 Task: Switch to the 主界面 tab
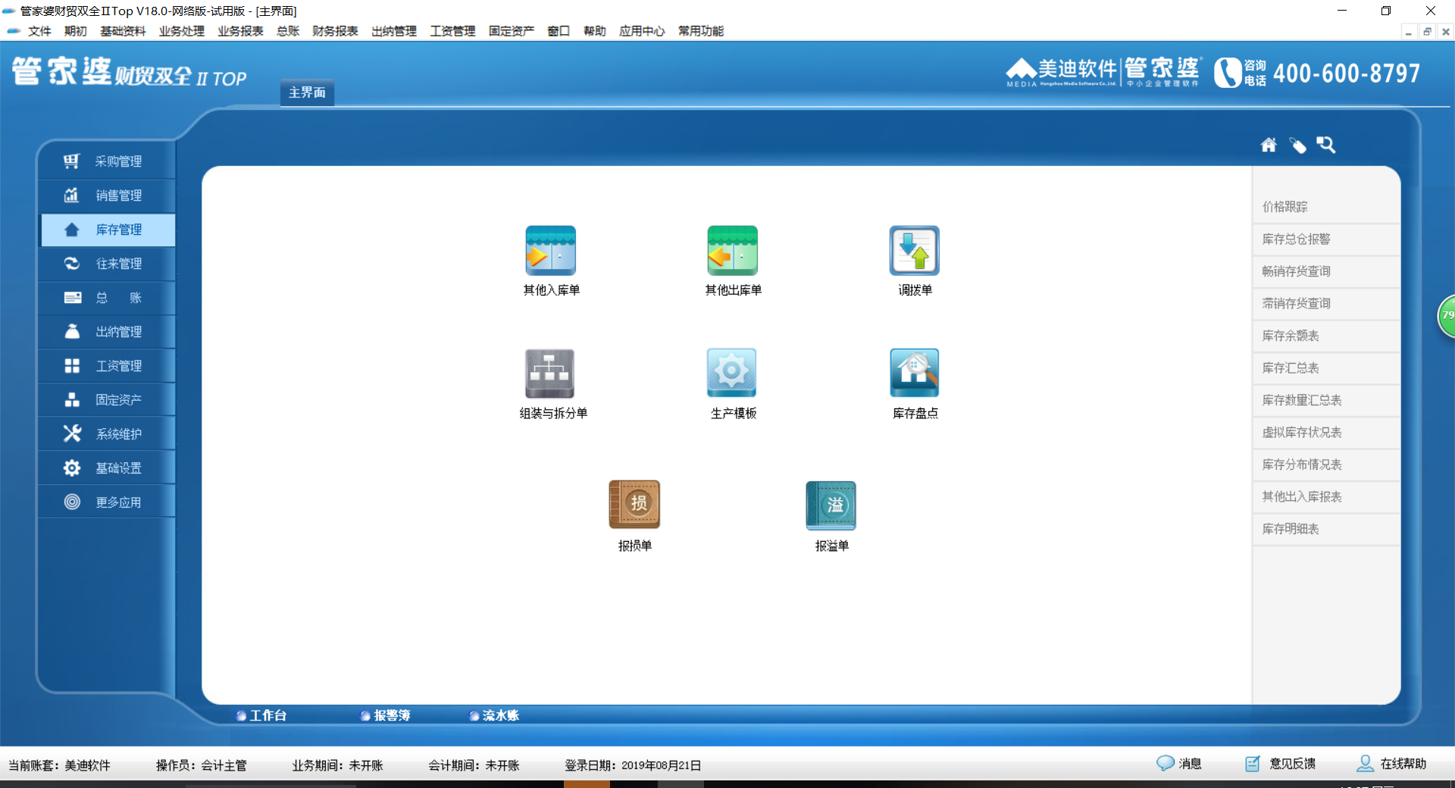307,92
